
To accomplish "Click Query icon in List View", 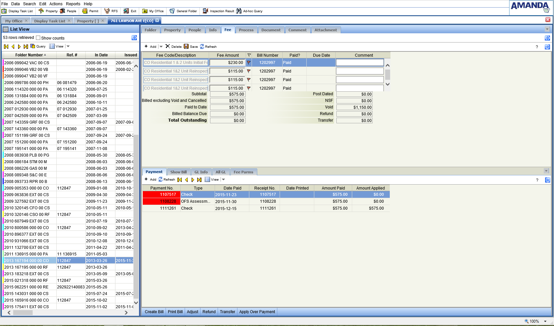I will tap(33, 46).
